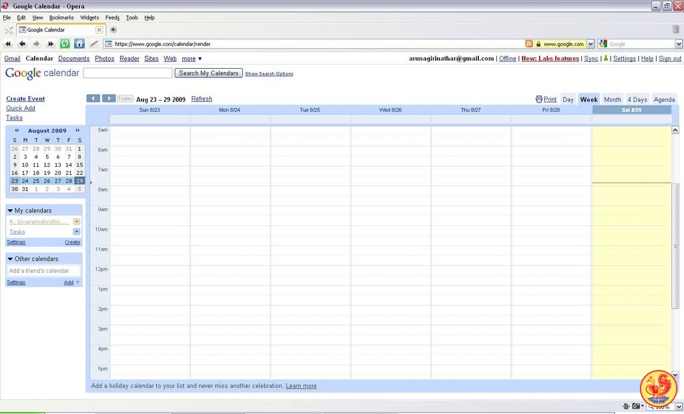Show next month in mini calendar
The image size is (684, 414).
(77, 130)
